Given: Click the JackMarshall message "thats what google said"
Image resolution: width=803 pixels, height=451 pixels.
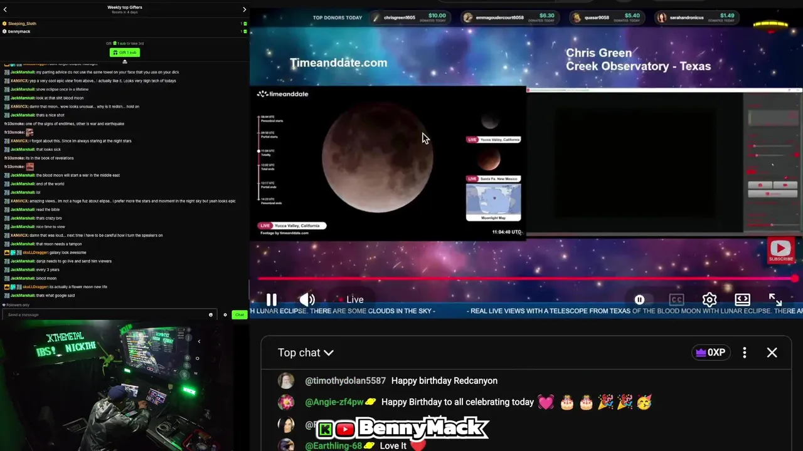Looking at the screenshot, I should [x=56, y=295].
